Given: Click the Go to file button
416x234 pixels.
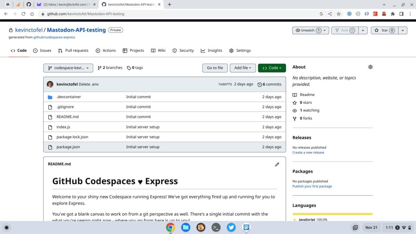Looking at the screenshot, I should click(x=215, y=68).
